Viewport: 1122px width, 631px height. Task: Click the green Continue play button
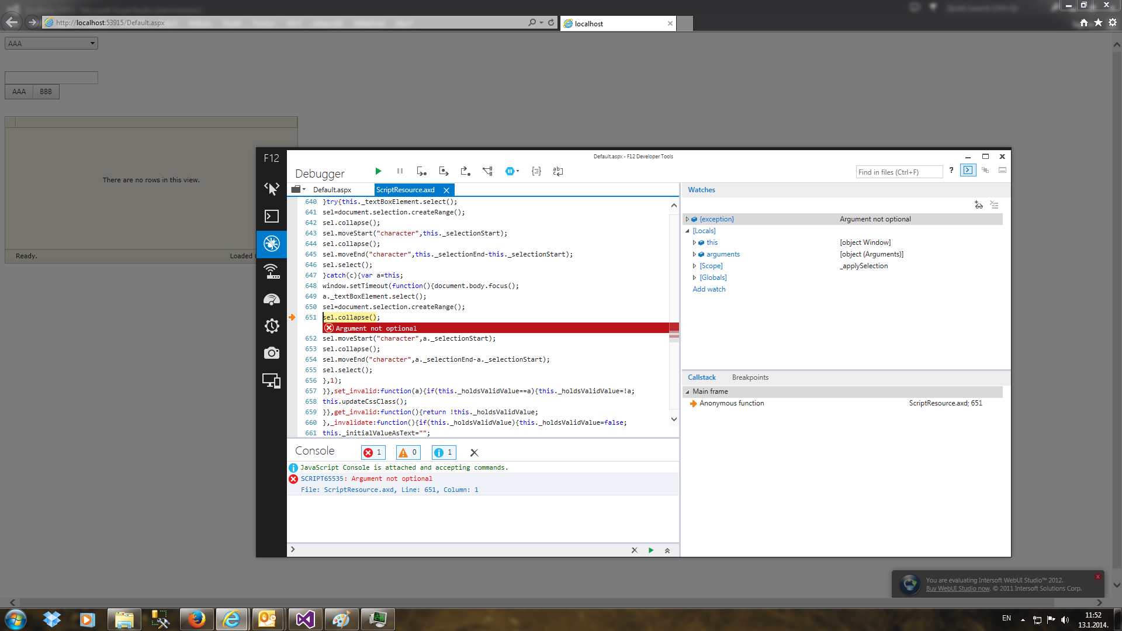[x=378, y=171]
